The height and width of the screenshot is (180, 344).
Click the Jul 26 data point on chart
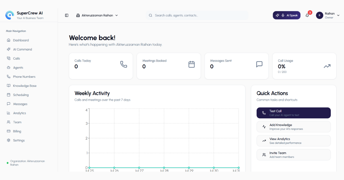click(x=114, y=168)
